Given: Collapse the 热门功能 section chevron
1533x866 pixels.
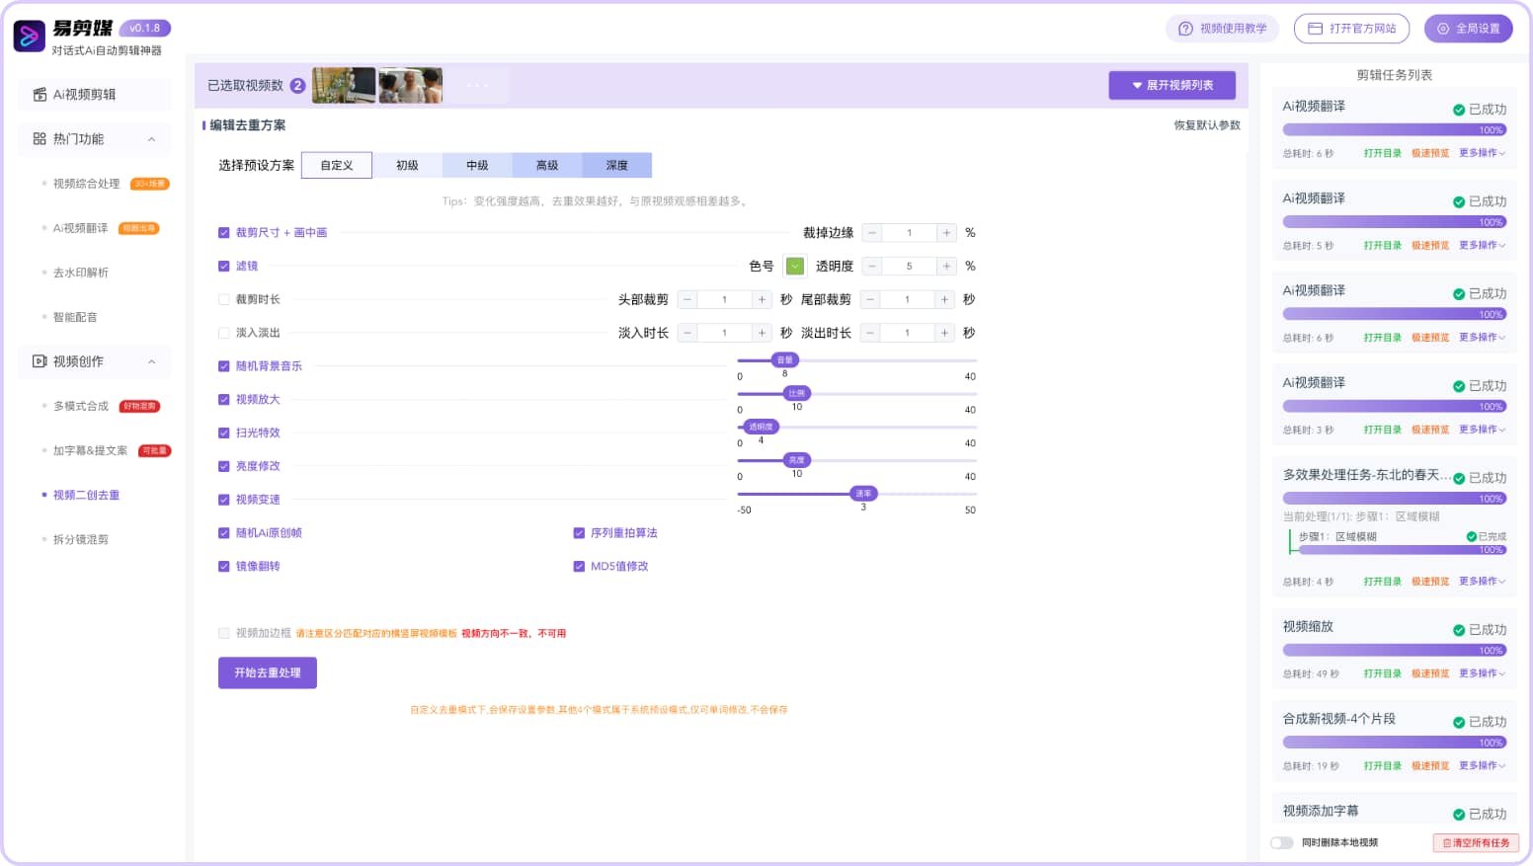Looking at the screenshot, I should (x=152, y=139).
